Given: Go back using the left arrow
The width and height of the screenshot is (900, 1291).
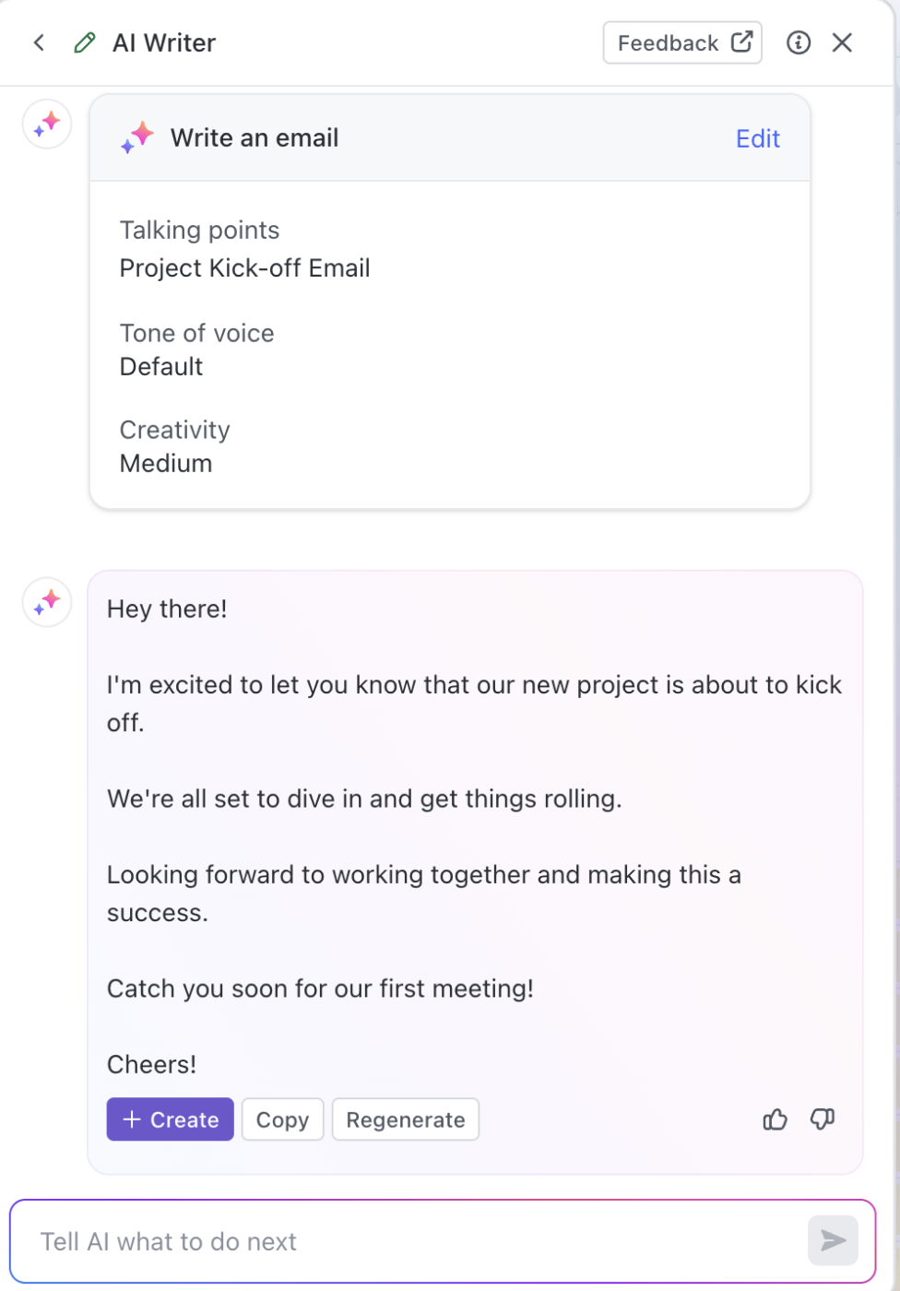Looking at the screenshot, I should pos(39,42).
